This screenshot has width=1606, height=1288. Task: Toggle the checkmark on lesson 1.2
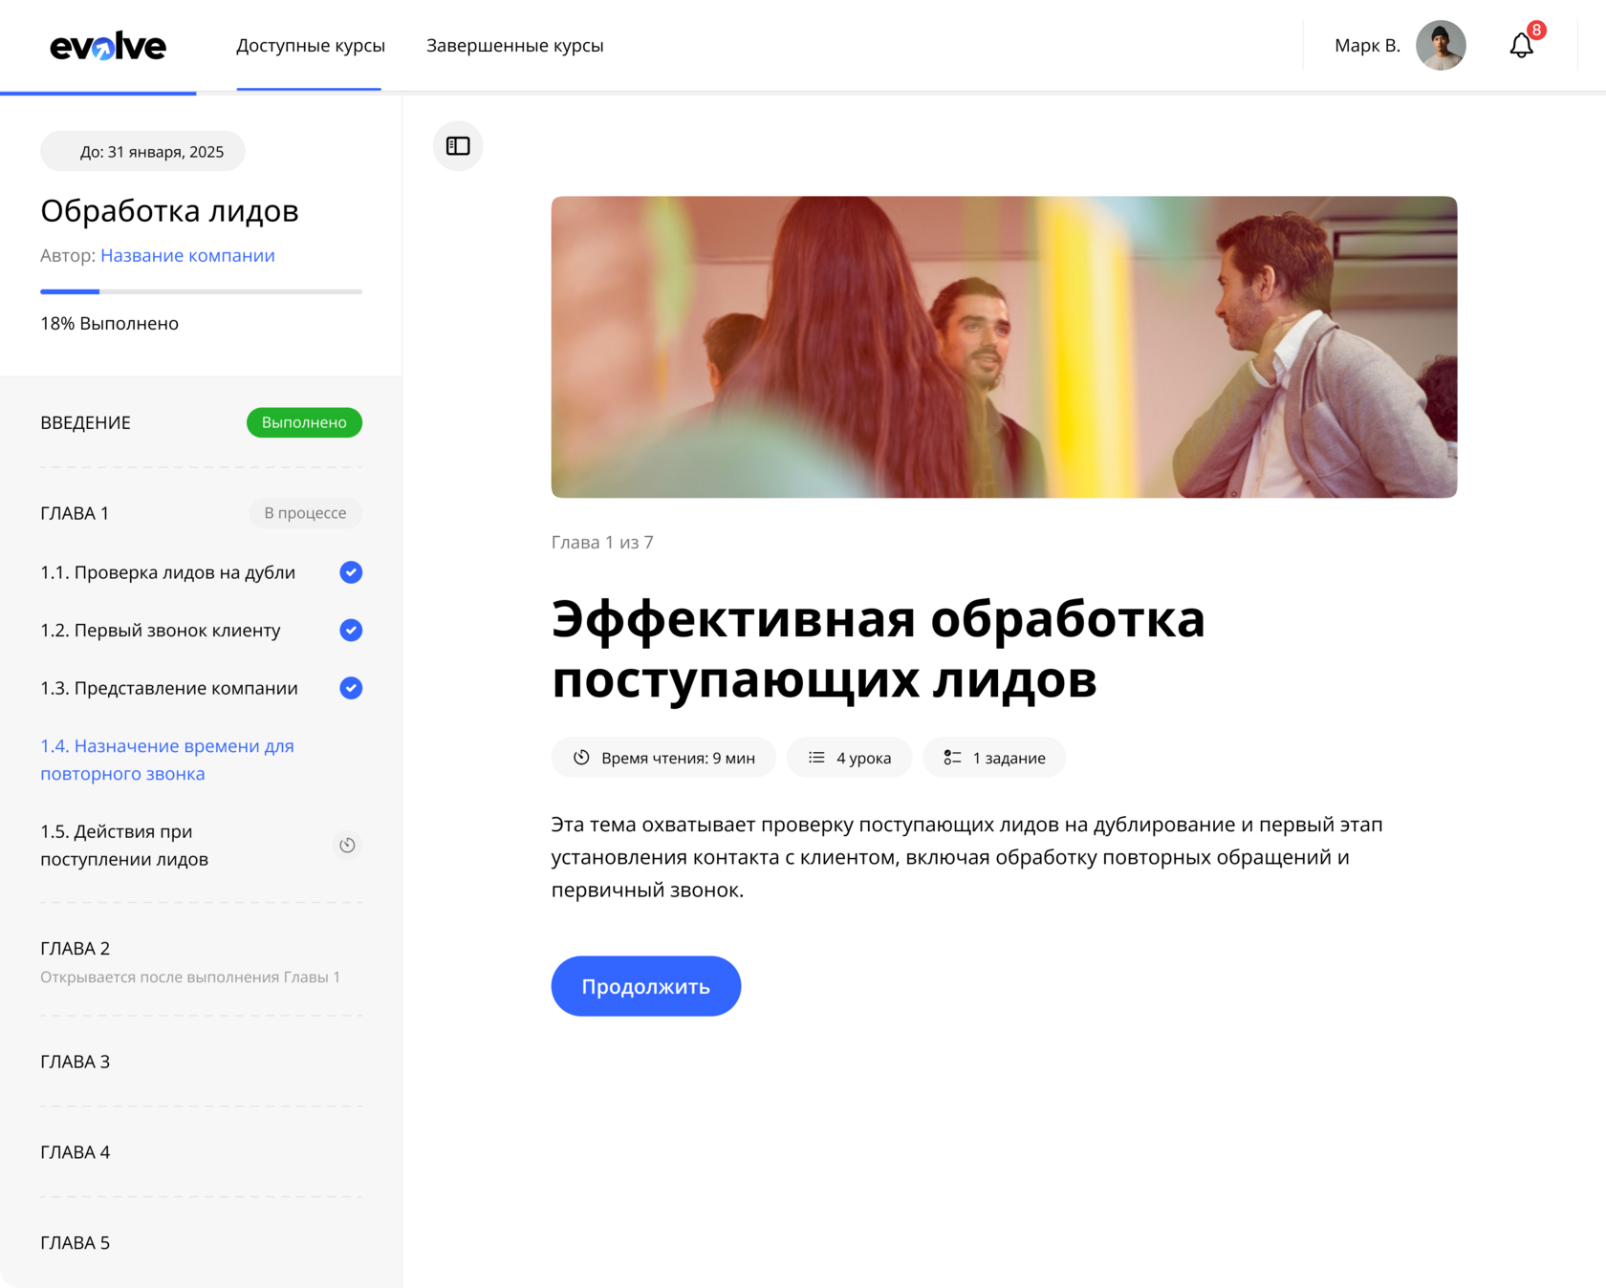[x=350, y=630]
